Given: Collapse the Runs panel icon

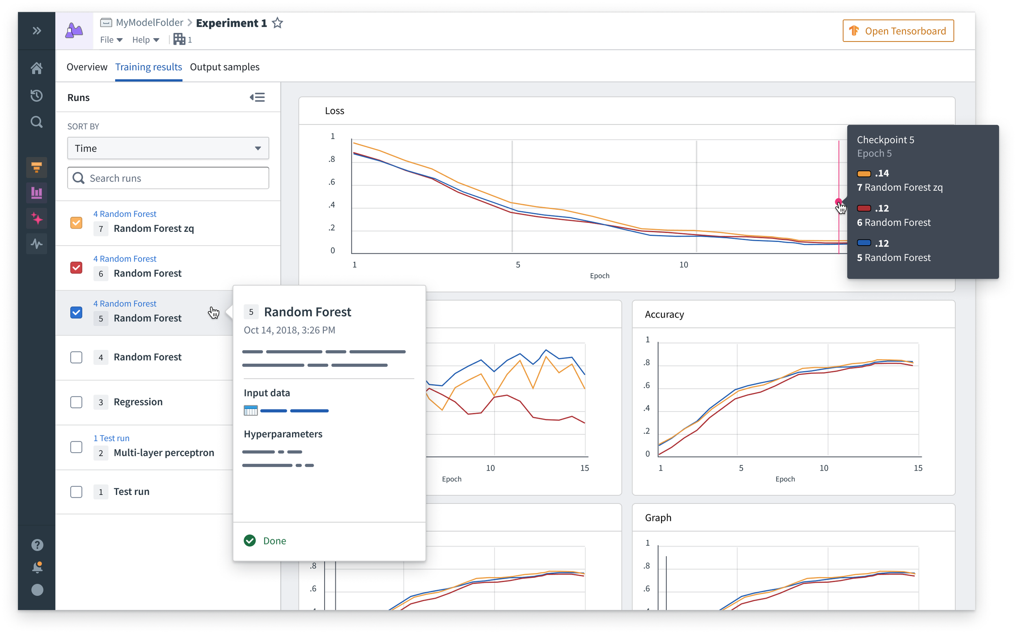Looking at the screenshot, I should (257, 97).
